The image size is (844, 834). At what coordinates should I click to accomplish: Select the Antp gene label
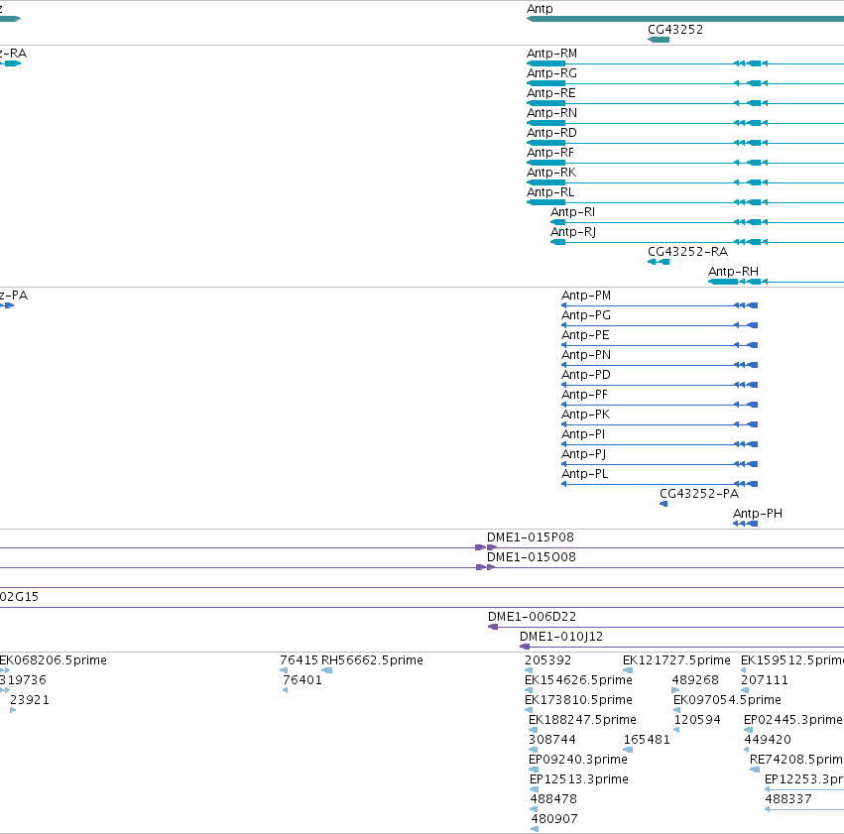pos(540,9)
